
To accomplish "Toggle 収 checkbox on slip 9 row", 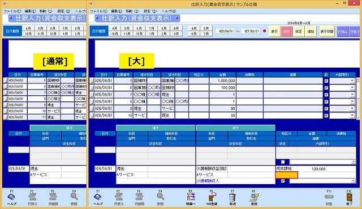I will coord(326,108).
